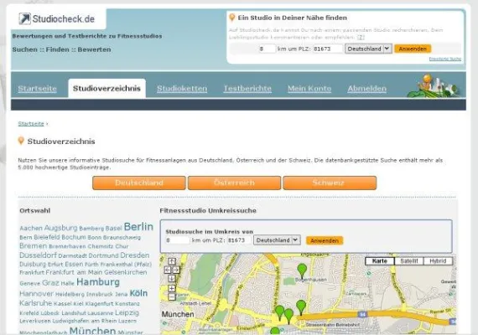Pick Essen in the city cloud
This screenshot has height=335, width=478.
[74, 264]
